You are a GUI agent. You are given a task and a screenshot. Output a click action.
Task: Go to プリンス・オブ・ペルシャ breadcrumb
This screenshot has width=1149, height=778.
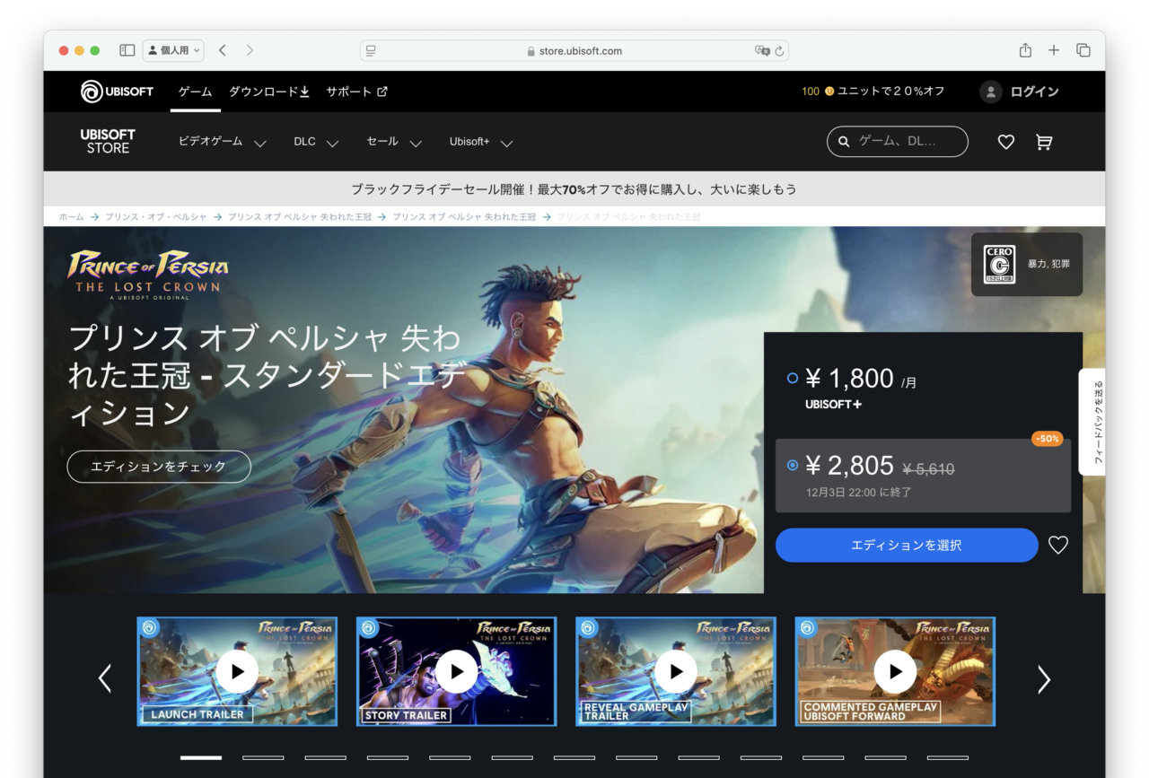(x=155, y=217)
